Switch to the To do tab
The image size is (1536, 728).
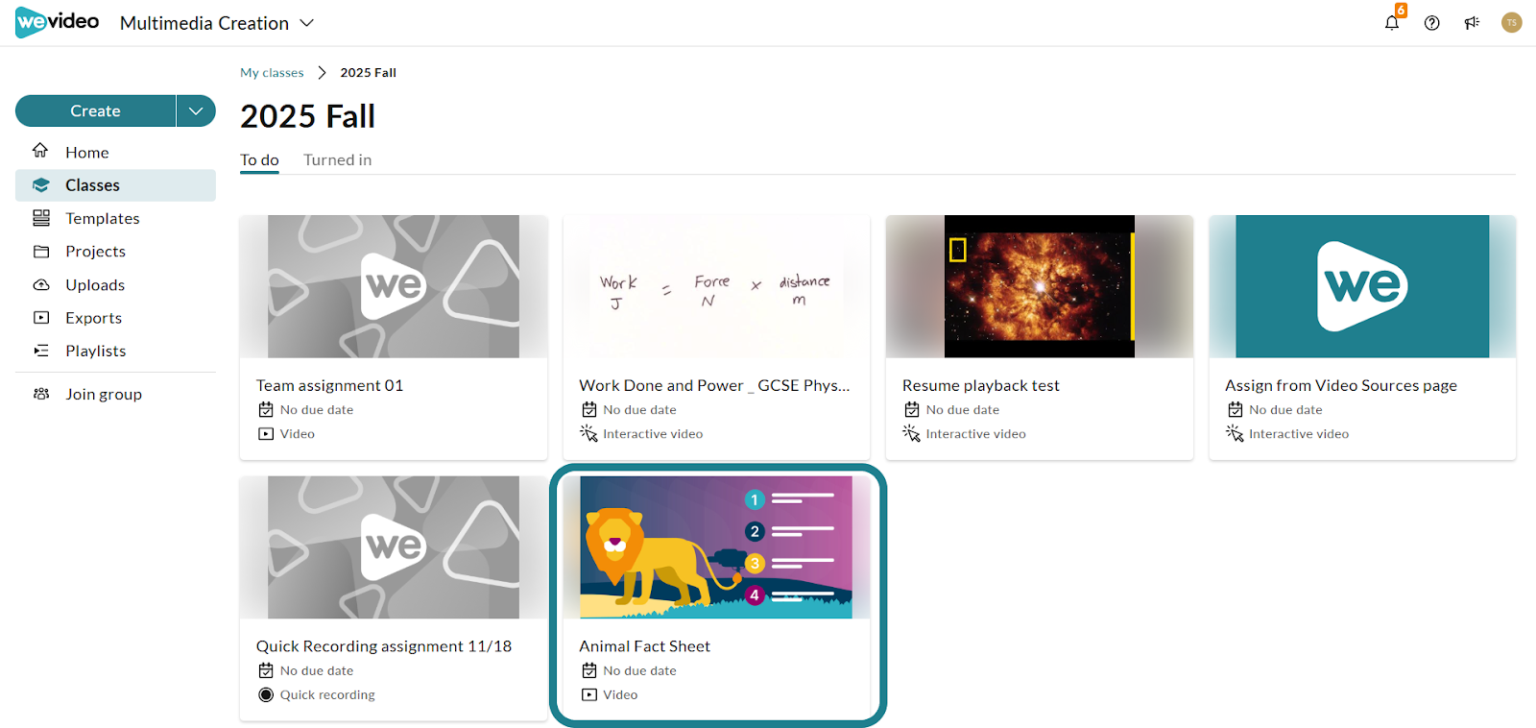259,160
